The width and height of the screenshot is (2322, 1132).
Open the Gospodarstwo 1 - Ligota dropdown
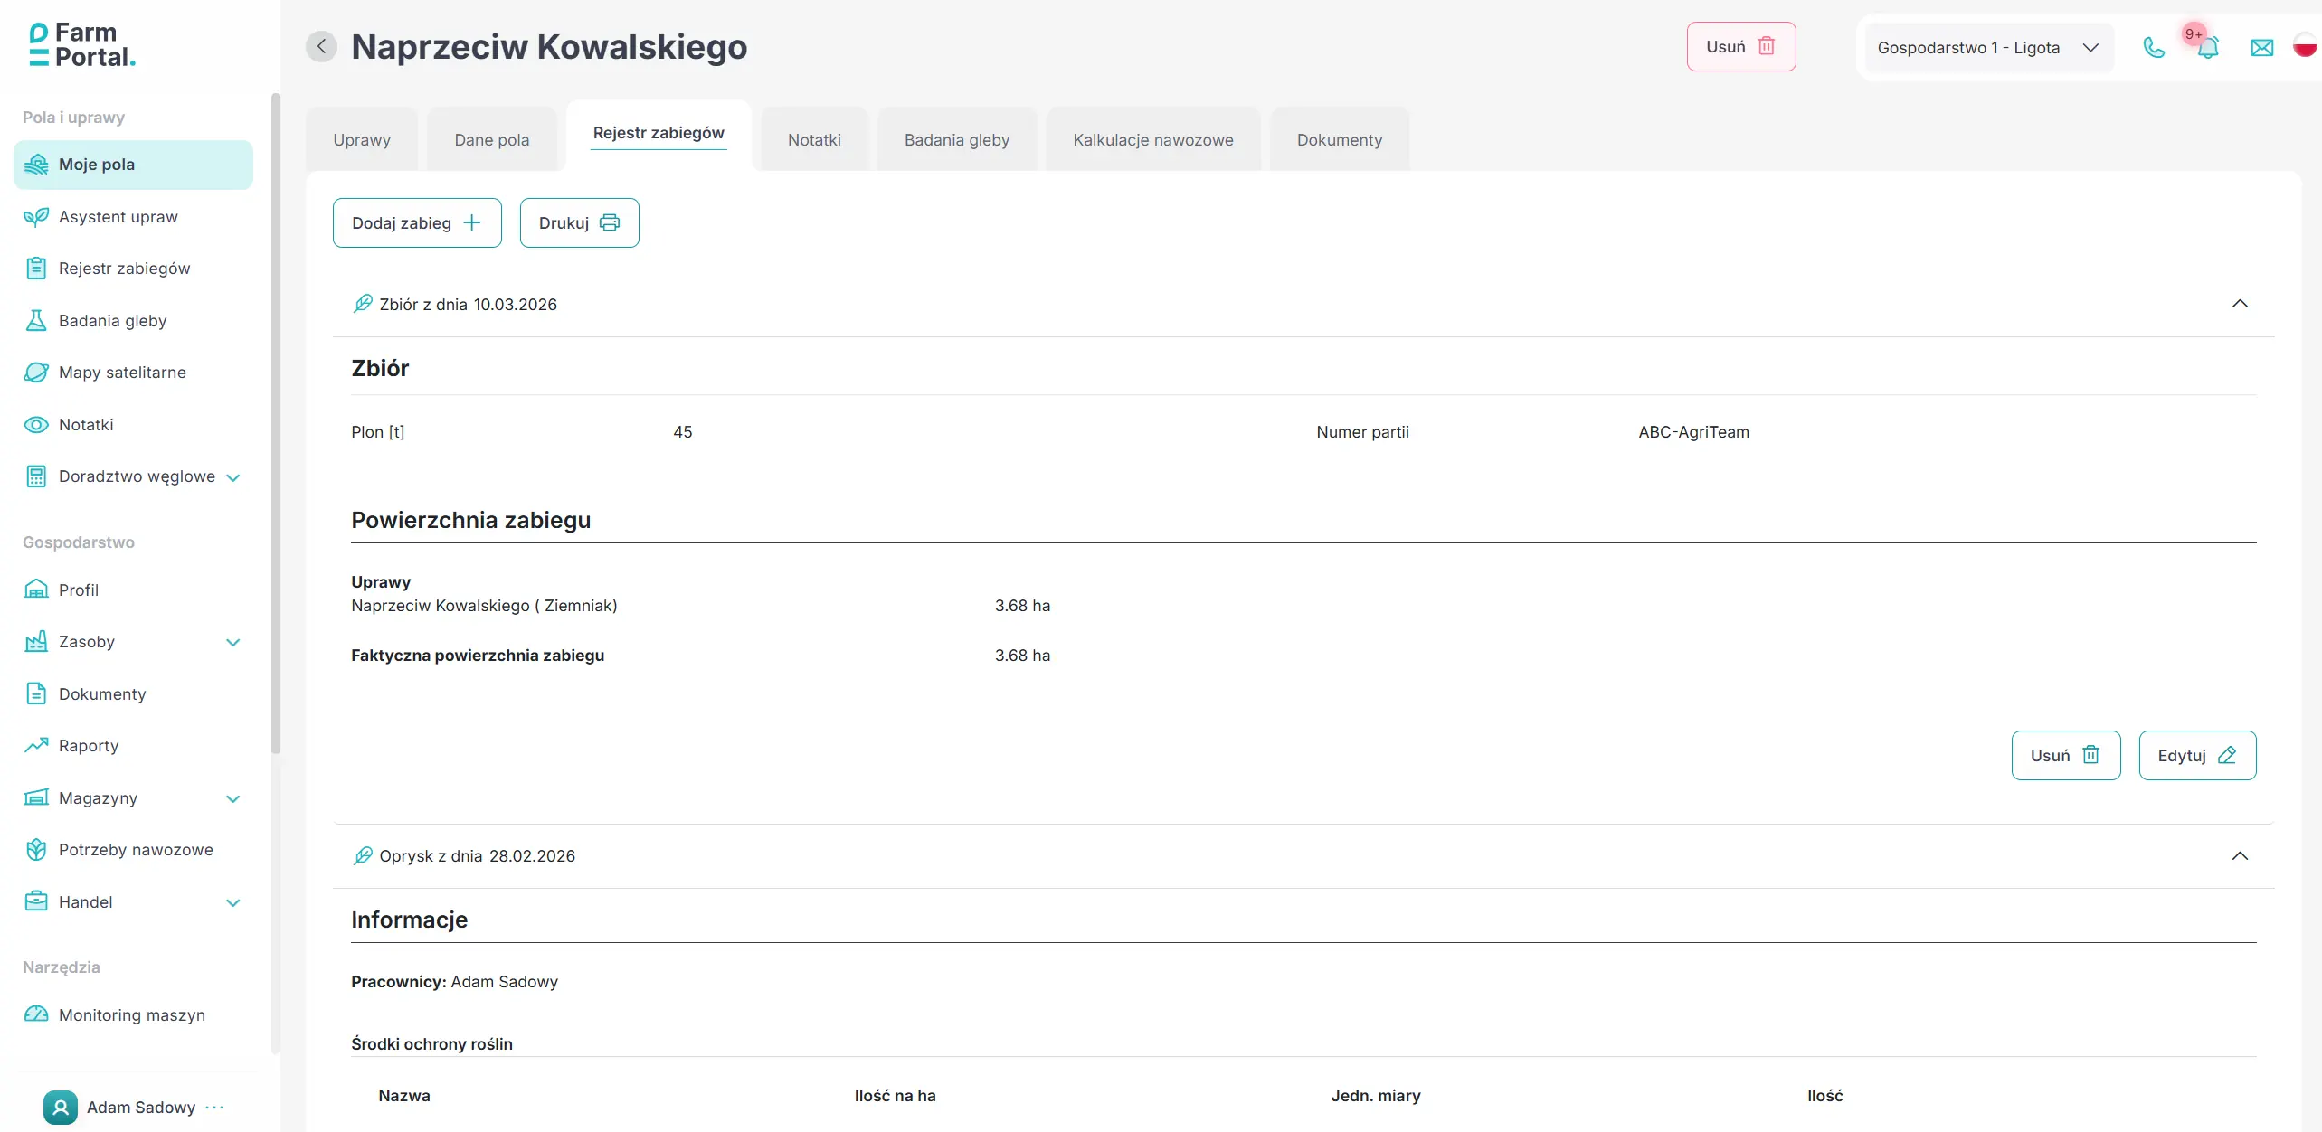[x=1987, y=48]
